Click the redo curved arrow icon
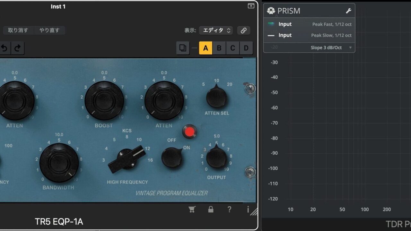 pyautogui.click(x=18, y=48)
